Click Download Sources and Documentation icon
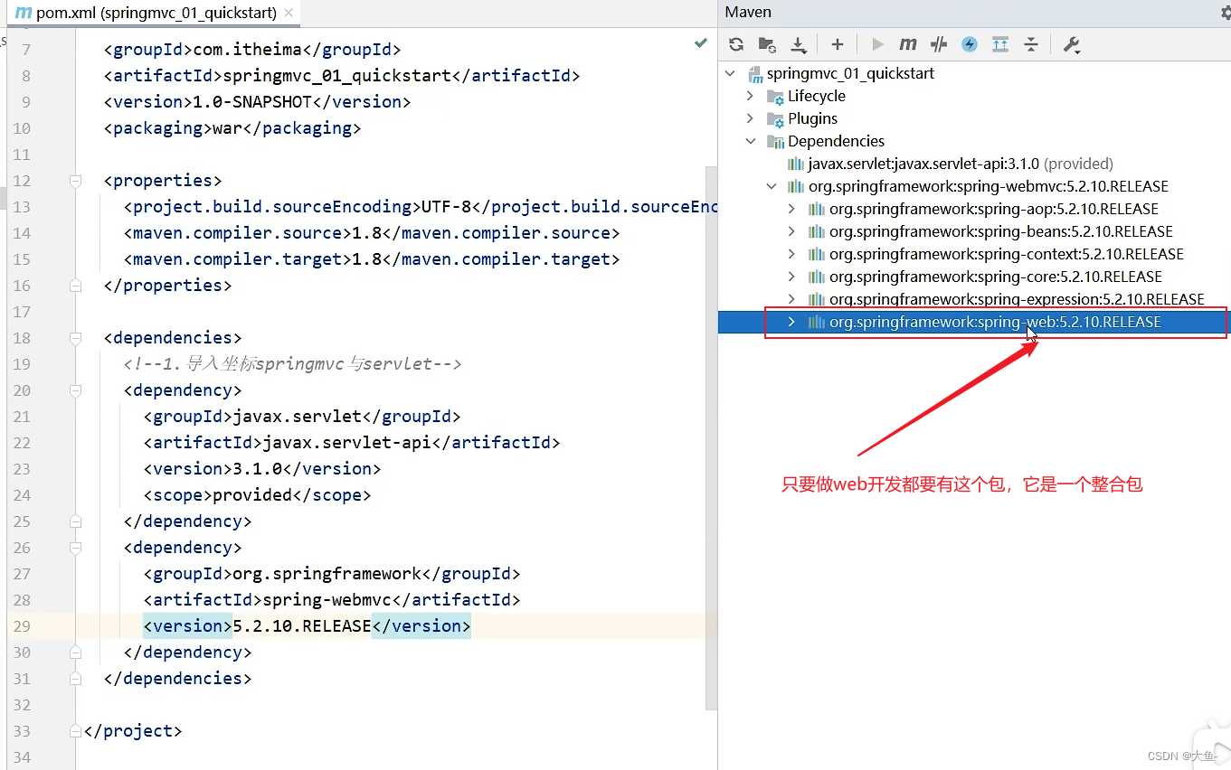The width and height of the screenshot is (1231, 770). (x=798, y=44)
